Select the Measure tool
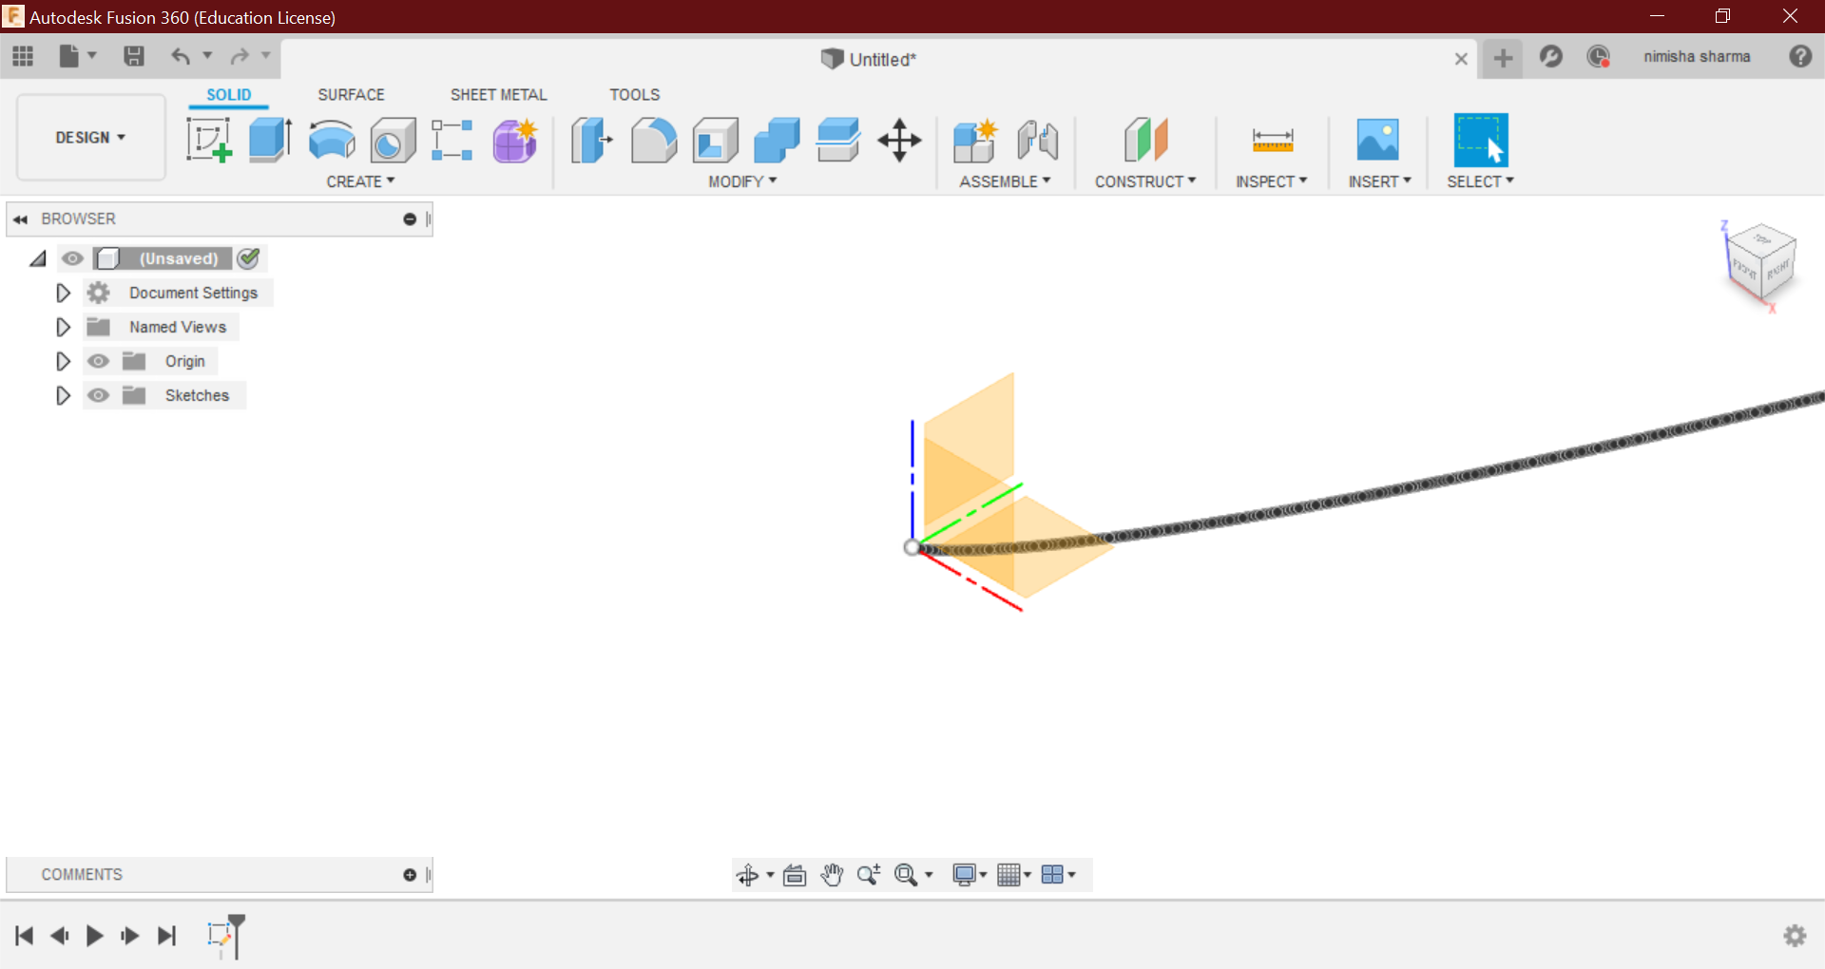Screen dimensions: 1825x969 [1273, 141]
